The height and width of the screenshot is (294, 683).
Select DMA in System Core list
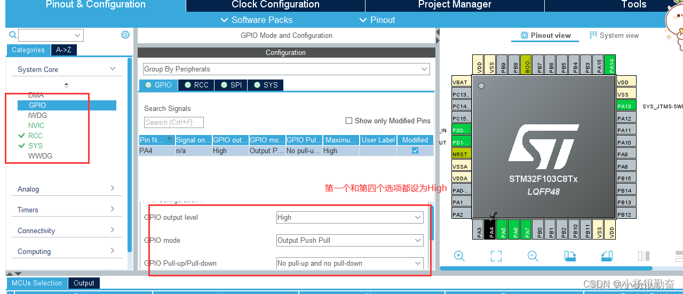click(x=36, y=95)
